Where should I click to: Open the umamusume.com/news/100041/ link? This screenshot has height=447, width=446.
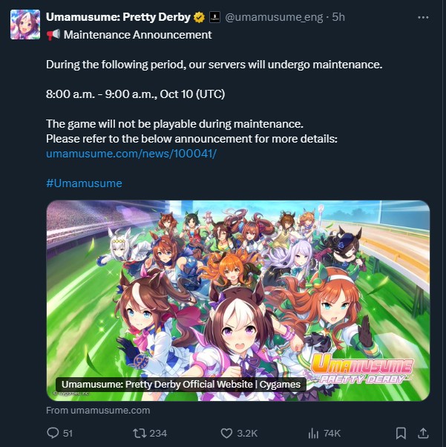[x=131, y=154]
